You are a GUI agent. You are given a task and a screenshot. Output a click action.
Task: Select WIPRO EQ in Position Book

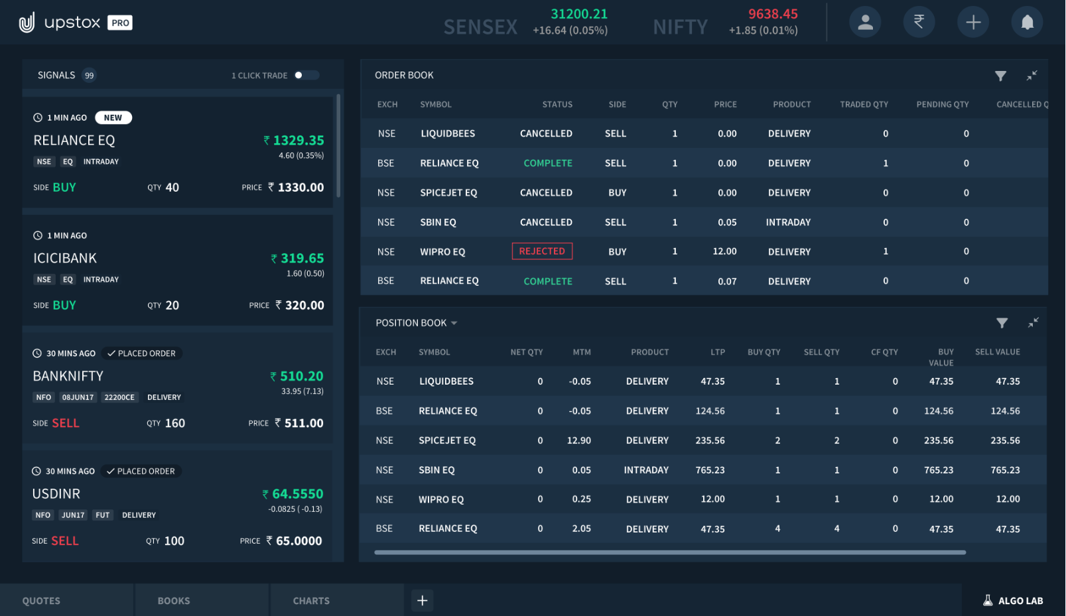(x=441, y=499)
